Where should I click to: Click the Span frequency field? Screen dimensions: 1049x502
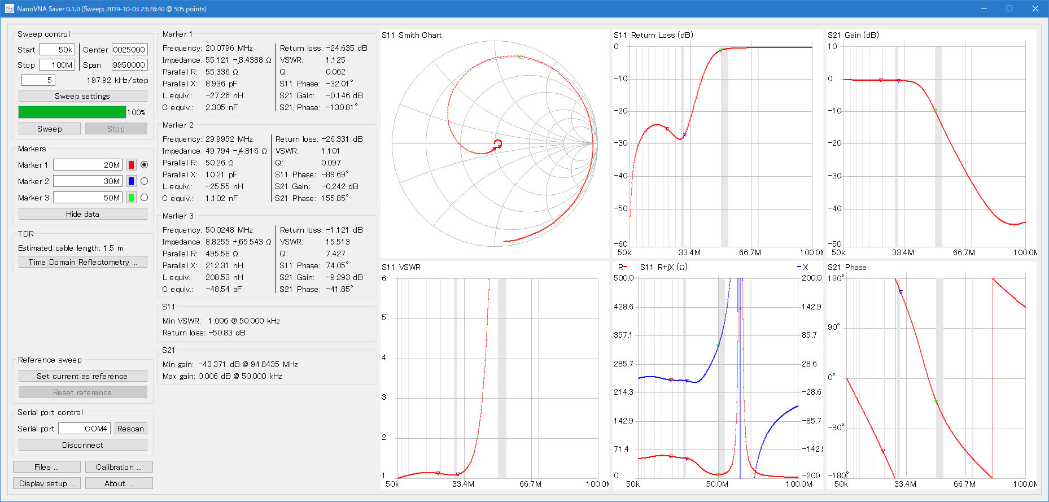coord(129,65)
